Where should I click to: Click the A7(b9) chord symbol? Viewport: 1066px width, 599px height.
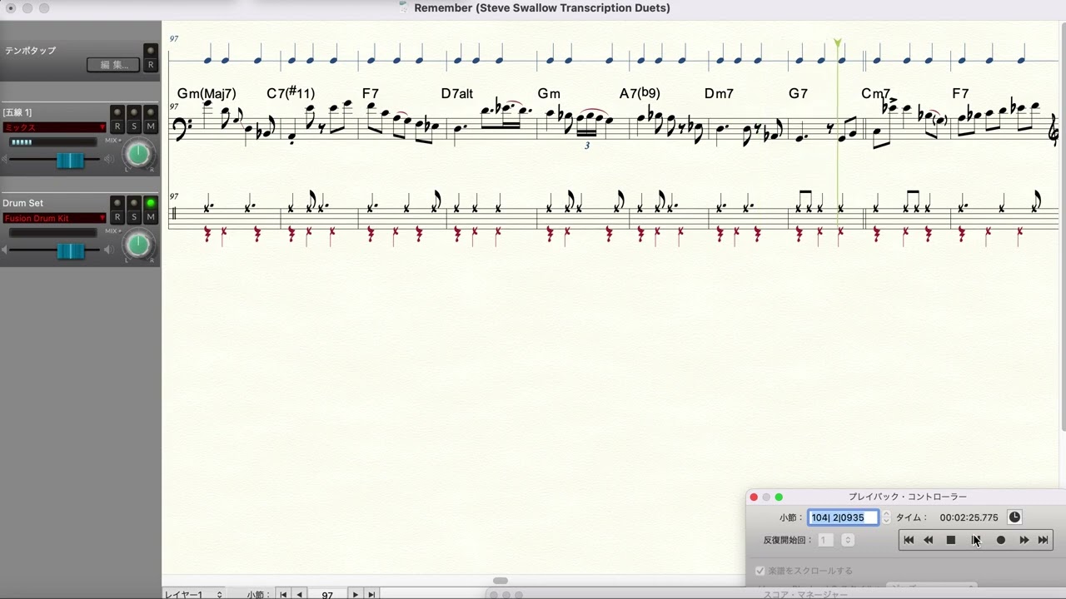(x=640, y=93)
